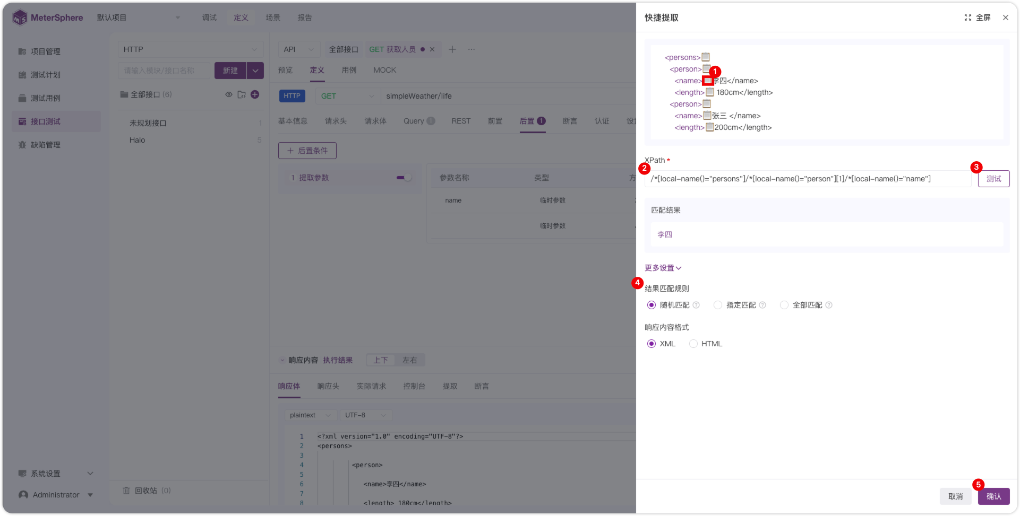Image resolution: width=1020 pixels, height=516 pixels.
Task: Click the module name search field
Action: tap(164, 71)
